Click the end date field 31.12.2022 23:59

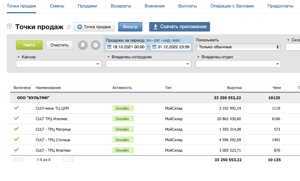coord(171,47)
